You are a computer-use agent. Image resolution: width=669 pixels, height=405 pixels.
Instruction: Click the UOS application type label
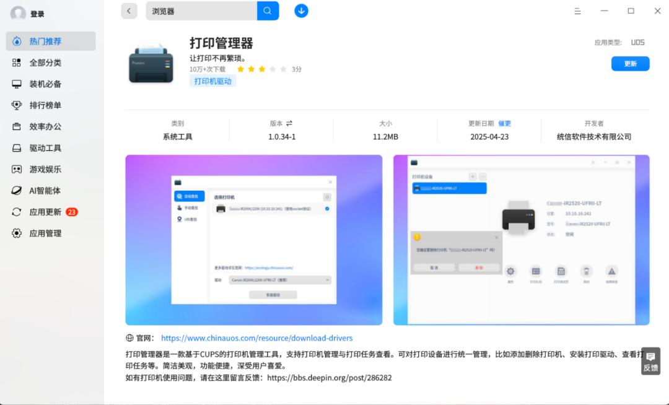click(x=637, y=42)
